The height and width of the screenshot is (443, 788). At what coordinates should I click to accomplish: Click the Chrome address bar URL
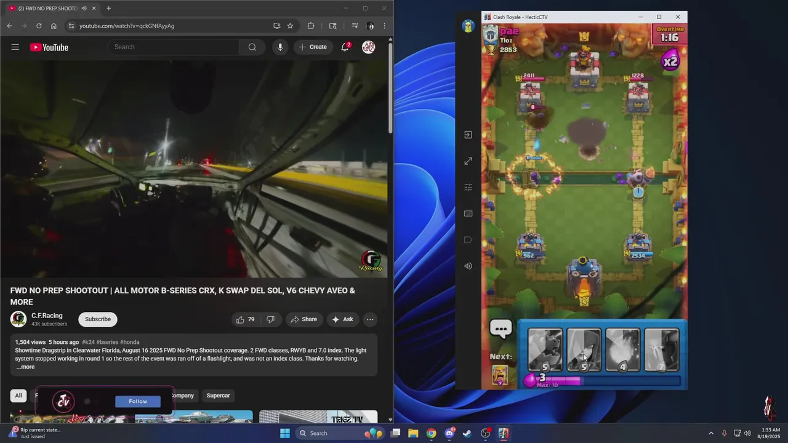pyautogui.click(x=127, y=26)
